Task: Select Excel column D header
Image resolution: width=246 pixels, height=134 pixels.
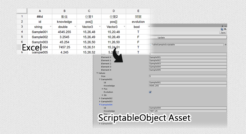Action: [x=114, y=11]
